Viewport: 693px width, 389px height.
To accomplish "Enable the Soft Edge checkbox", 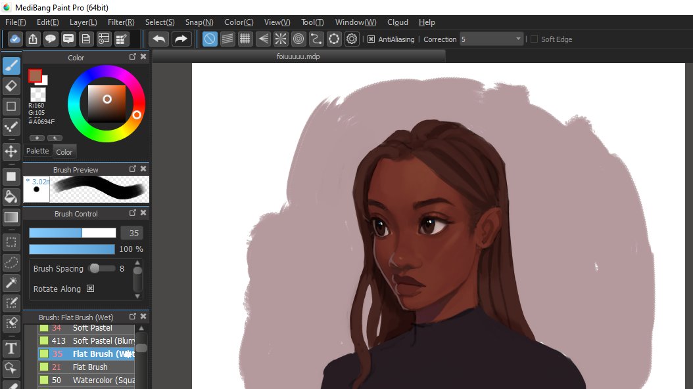I will click(x=534, y=39).
